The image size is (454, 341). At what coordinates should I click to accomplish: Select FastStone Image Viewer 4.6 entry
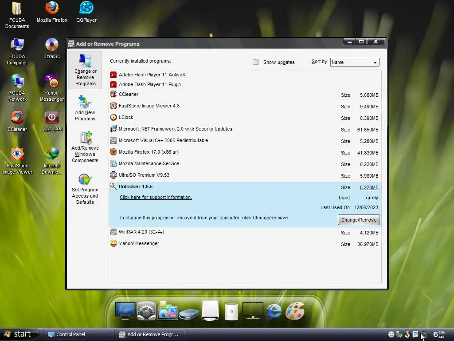245,106
